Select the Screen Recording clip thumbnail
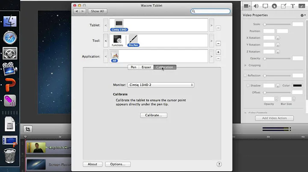The width and height of the screenshot is (308, 172). pyautogui.click(x=36, y=164)
